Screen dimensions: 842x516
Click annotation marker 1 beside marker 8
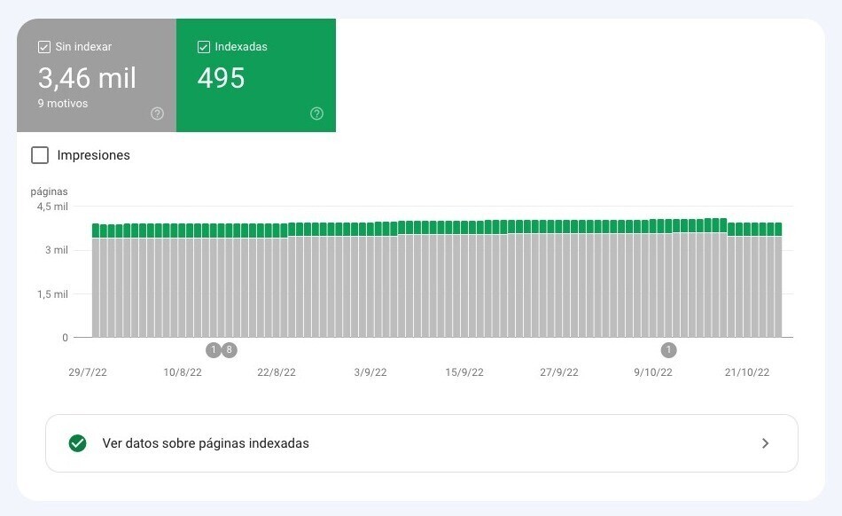pyautogui.click(x=214, y=349)
